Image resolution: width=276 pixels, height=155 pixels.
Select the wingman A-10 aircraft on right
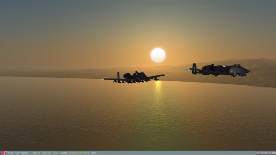pyautogui.click(x=219, y=70)
